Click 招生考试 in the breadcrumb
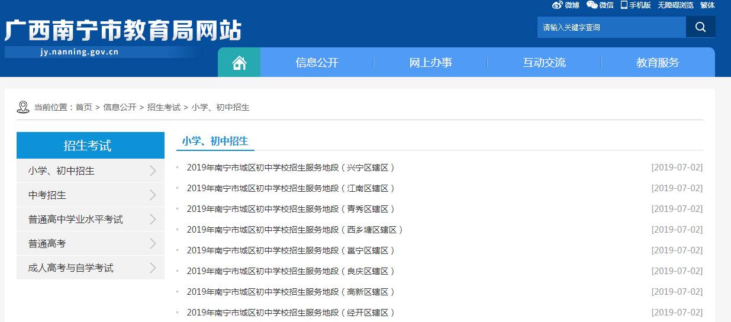This screenshot has width=731, height=322. point(164,107)
